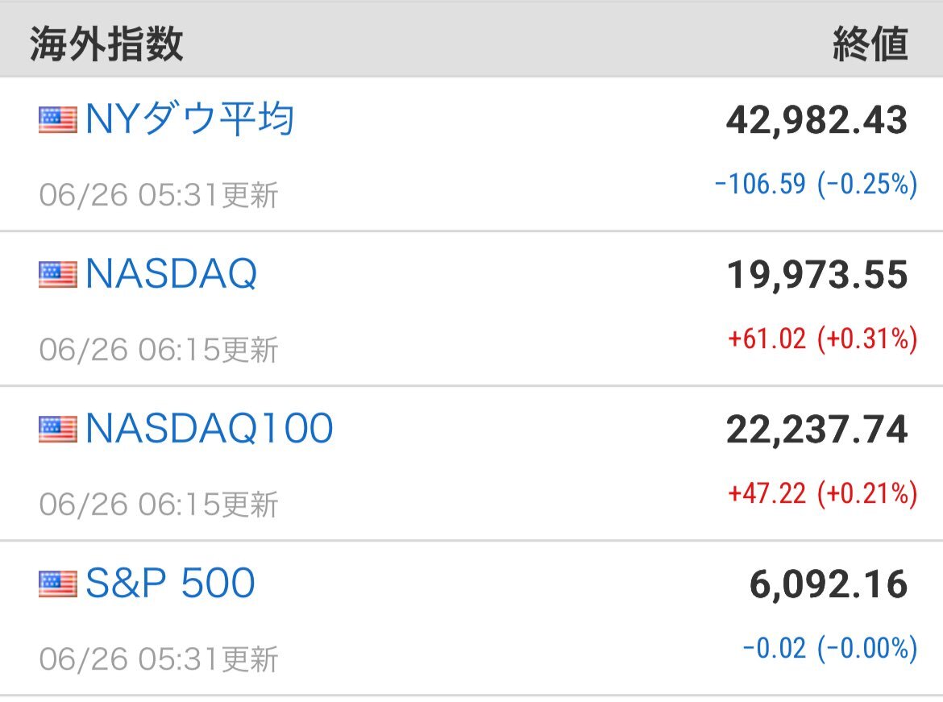Click the +61.02 (+0.31%) change figure
Viewport: 943px width, 702px height.
coord(823,339)
